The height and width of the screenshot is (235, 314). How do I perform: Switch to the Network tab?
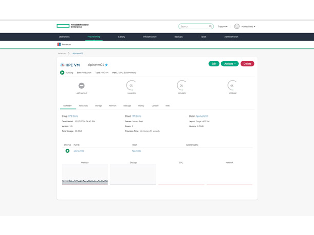(x=113, y=106)
